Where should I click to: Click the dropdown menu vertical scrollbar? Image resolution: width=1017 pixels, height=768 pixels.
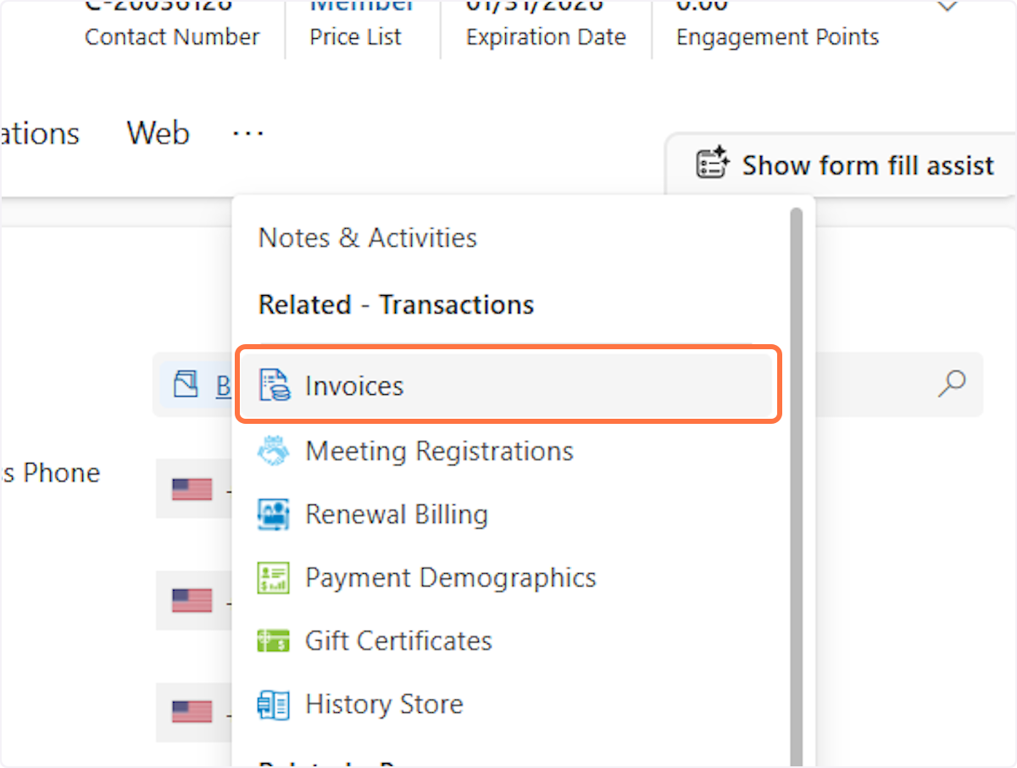point(796,475)
